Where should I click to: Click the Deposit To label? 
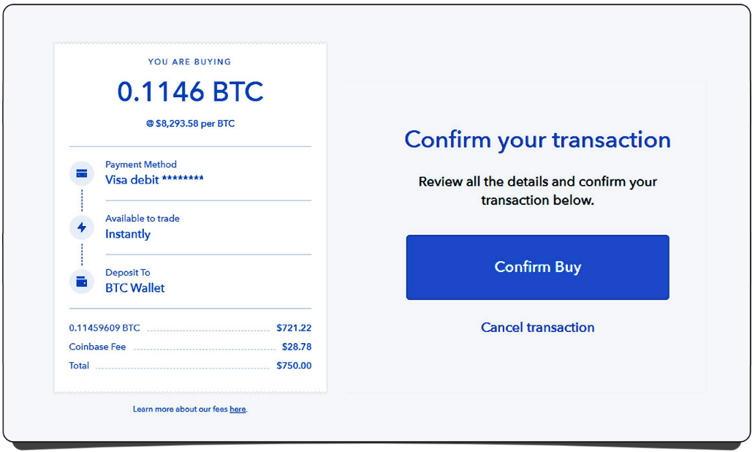pyautogui.click(x=128, y=273)
